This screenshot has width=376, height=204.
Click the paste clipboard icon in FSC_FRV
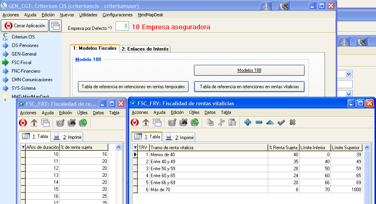pos(232,122)
